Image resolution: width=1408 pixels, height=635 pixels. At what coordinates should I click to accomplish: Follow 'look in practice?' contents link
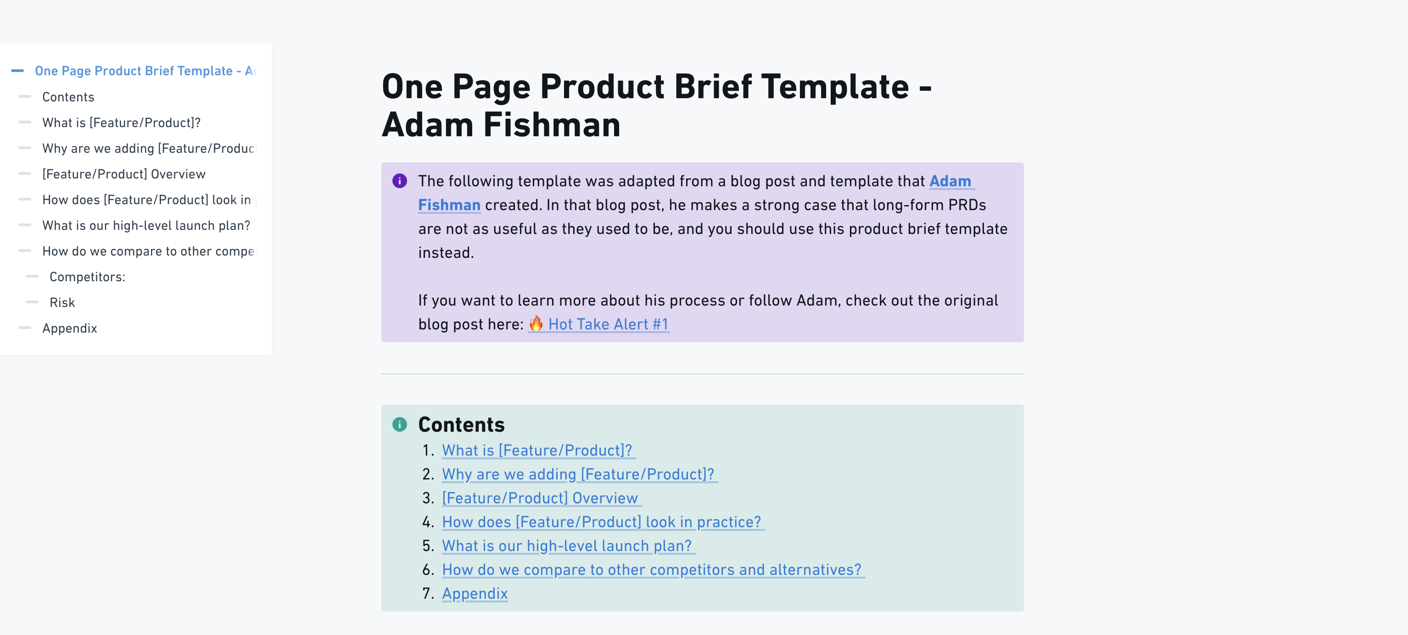click(x=601, y=522)
